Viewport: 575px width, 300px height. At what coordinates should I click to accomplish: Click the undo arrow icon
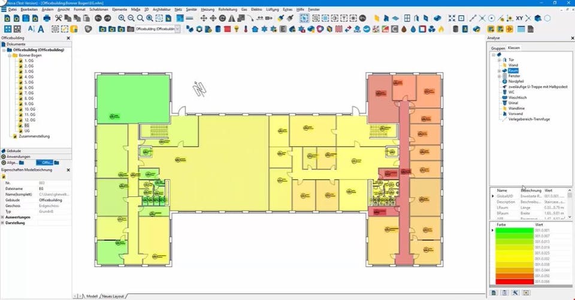click(98, 18)
